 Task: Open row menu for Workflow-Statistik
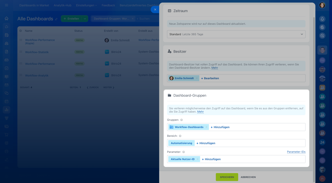pos(20,52)
